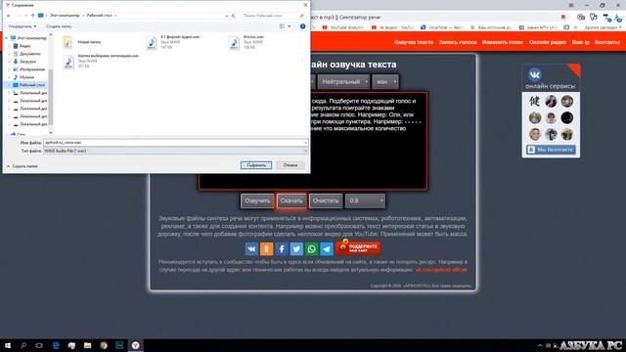This screenshot has width=626, height=352.
Task: Open the Запись голоса site menu item
Action: pyautogui.click(x=458, y=42)
